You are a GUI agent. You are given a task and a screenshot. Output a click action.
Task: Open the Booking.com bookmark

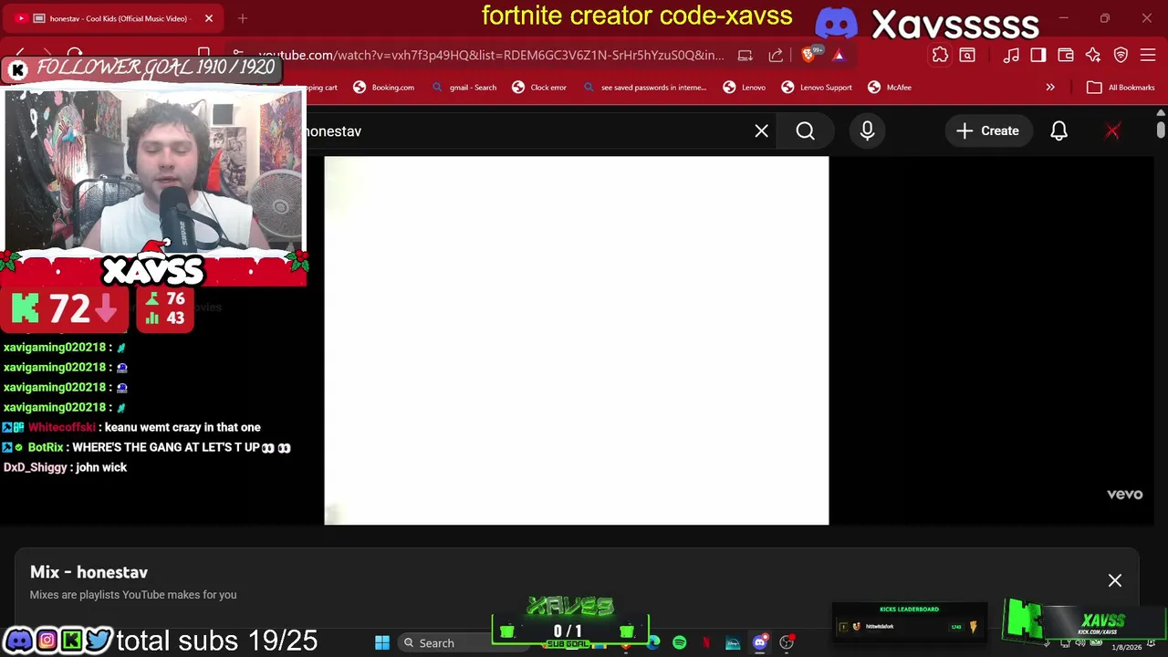tap(383, 88)
